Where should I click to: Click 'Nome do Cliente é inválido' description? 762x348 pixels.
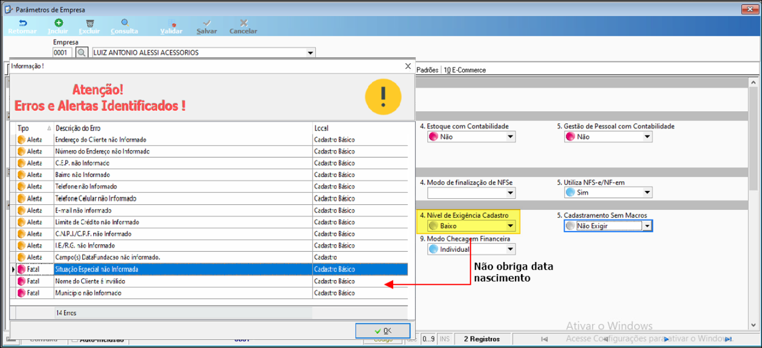pyautogui.click(x=89, y=281)
